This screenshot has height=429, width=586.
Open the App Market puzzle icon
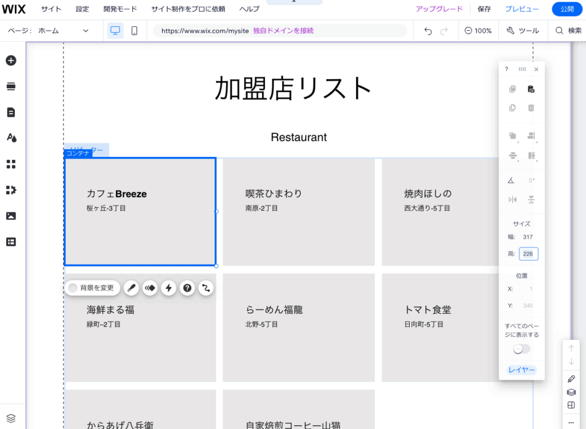11,190
